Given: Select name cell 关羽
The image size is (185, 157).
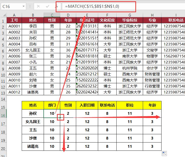Looking at the screenshot, I should click(33, 32).
